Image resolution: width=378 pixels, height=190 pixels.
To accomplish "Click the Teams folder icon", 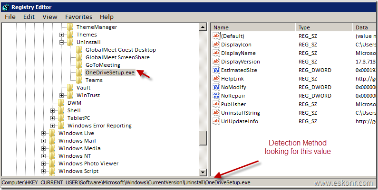I will click(79, 80).
